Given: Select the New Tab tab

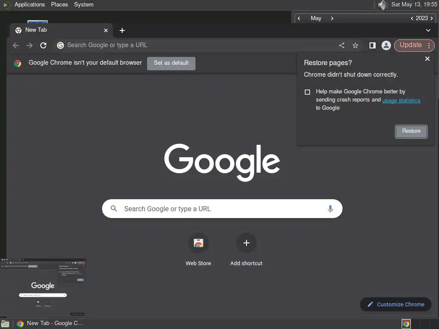Looking at the screenshot, I should [61, 30].
